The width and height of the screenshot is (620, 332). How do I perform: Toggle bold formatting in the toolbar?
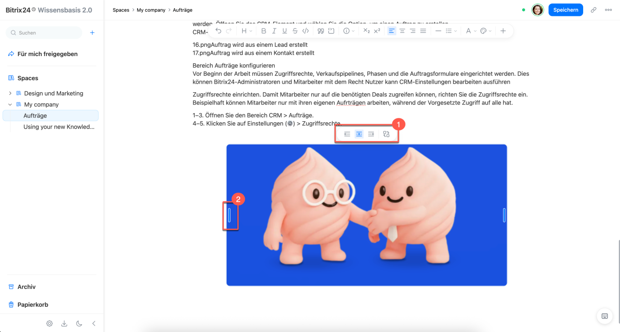click(263, 31)
